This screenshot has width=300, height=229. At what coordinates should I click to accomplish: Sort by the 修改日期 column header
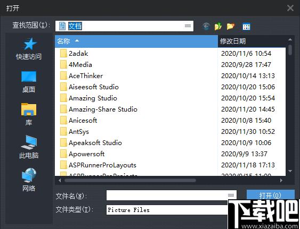tap(252, 41)
